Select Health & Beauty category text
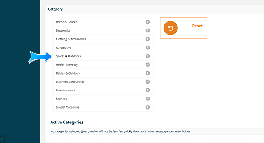 [x=67, y=65]
